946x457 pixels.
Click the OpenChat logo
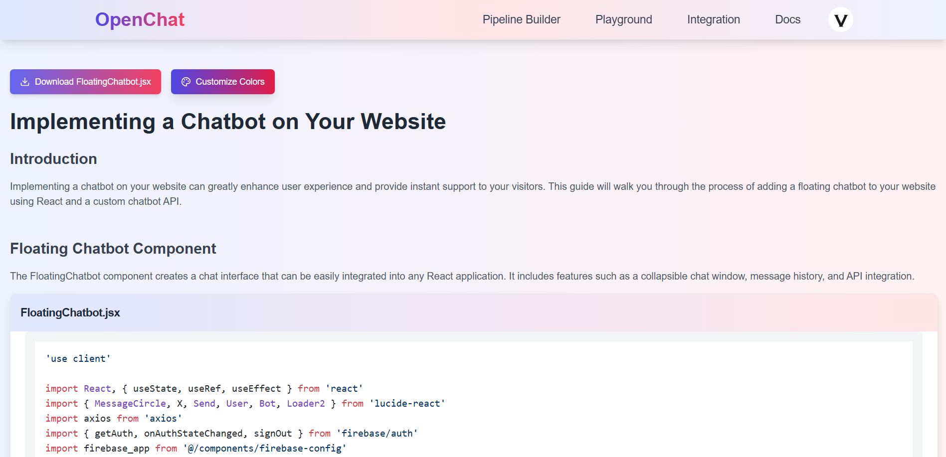pos(140,19)
